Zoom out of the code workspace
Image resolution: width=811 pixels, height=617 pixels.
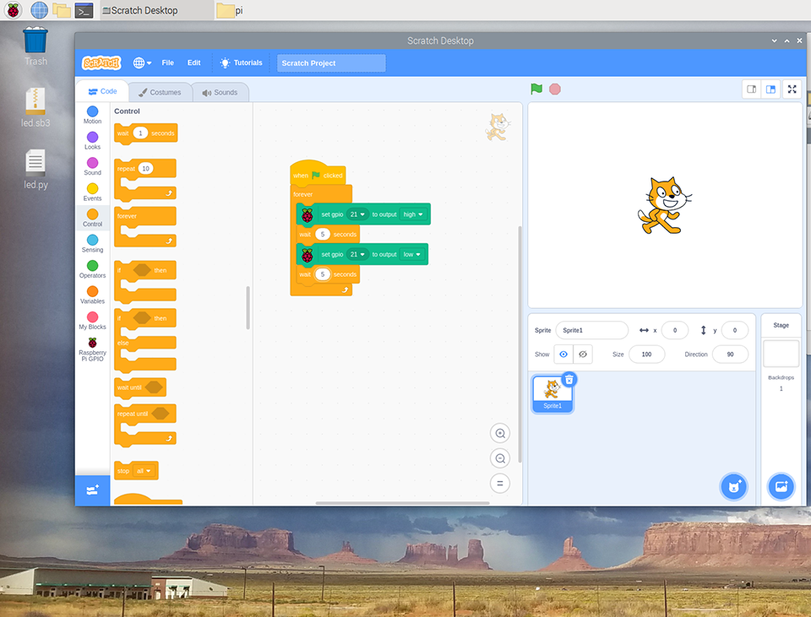(x=500, y=458)
